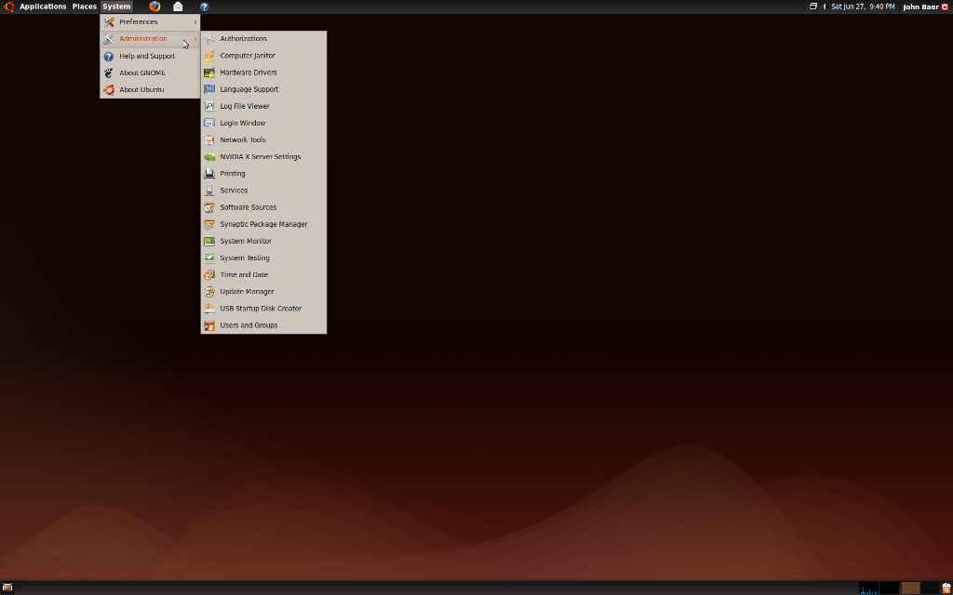Open NVIDIA X Server Settings
The image size is (953, 595).
coord(263,156)
